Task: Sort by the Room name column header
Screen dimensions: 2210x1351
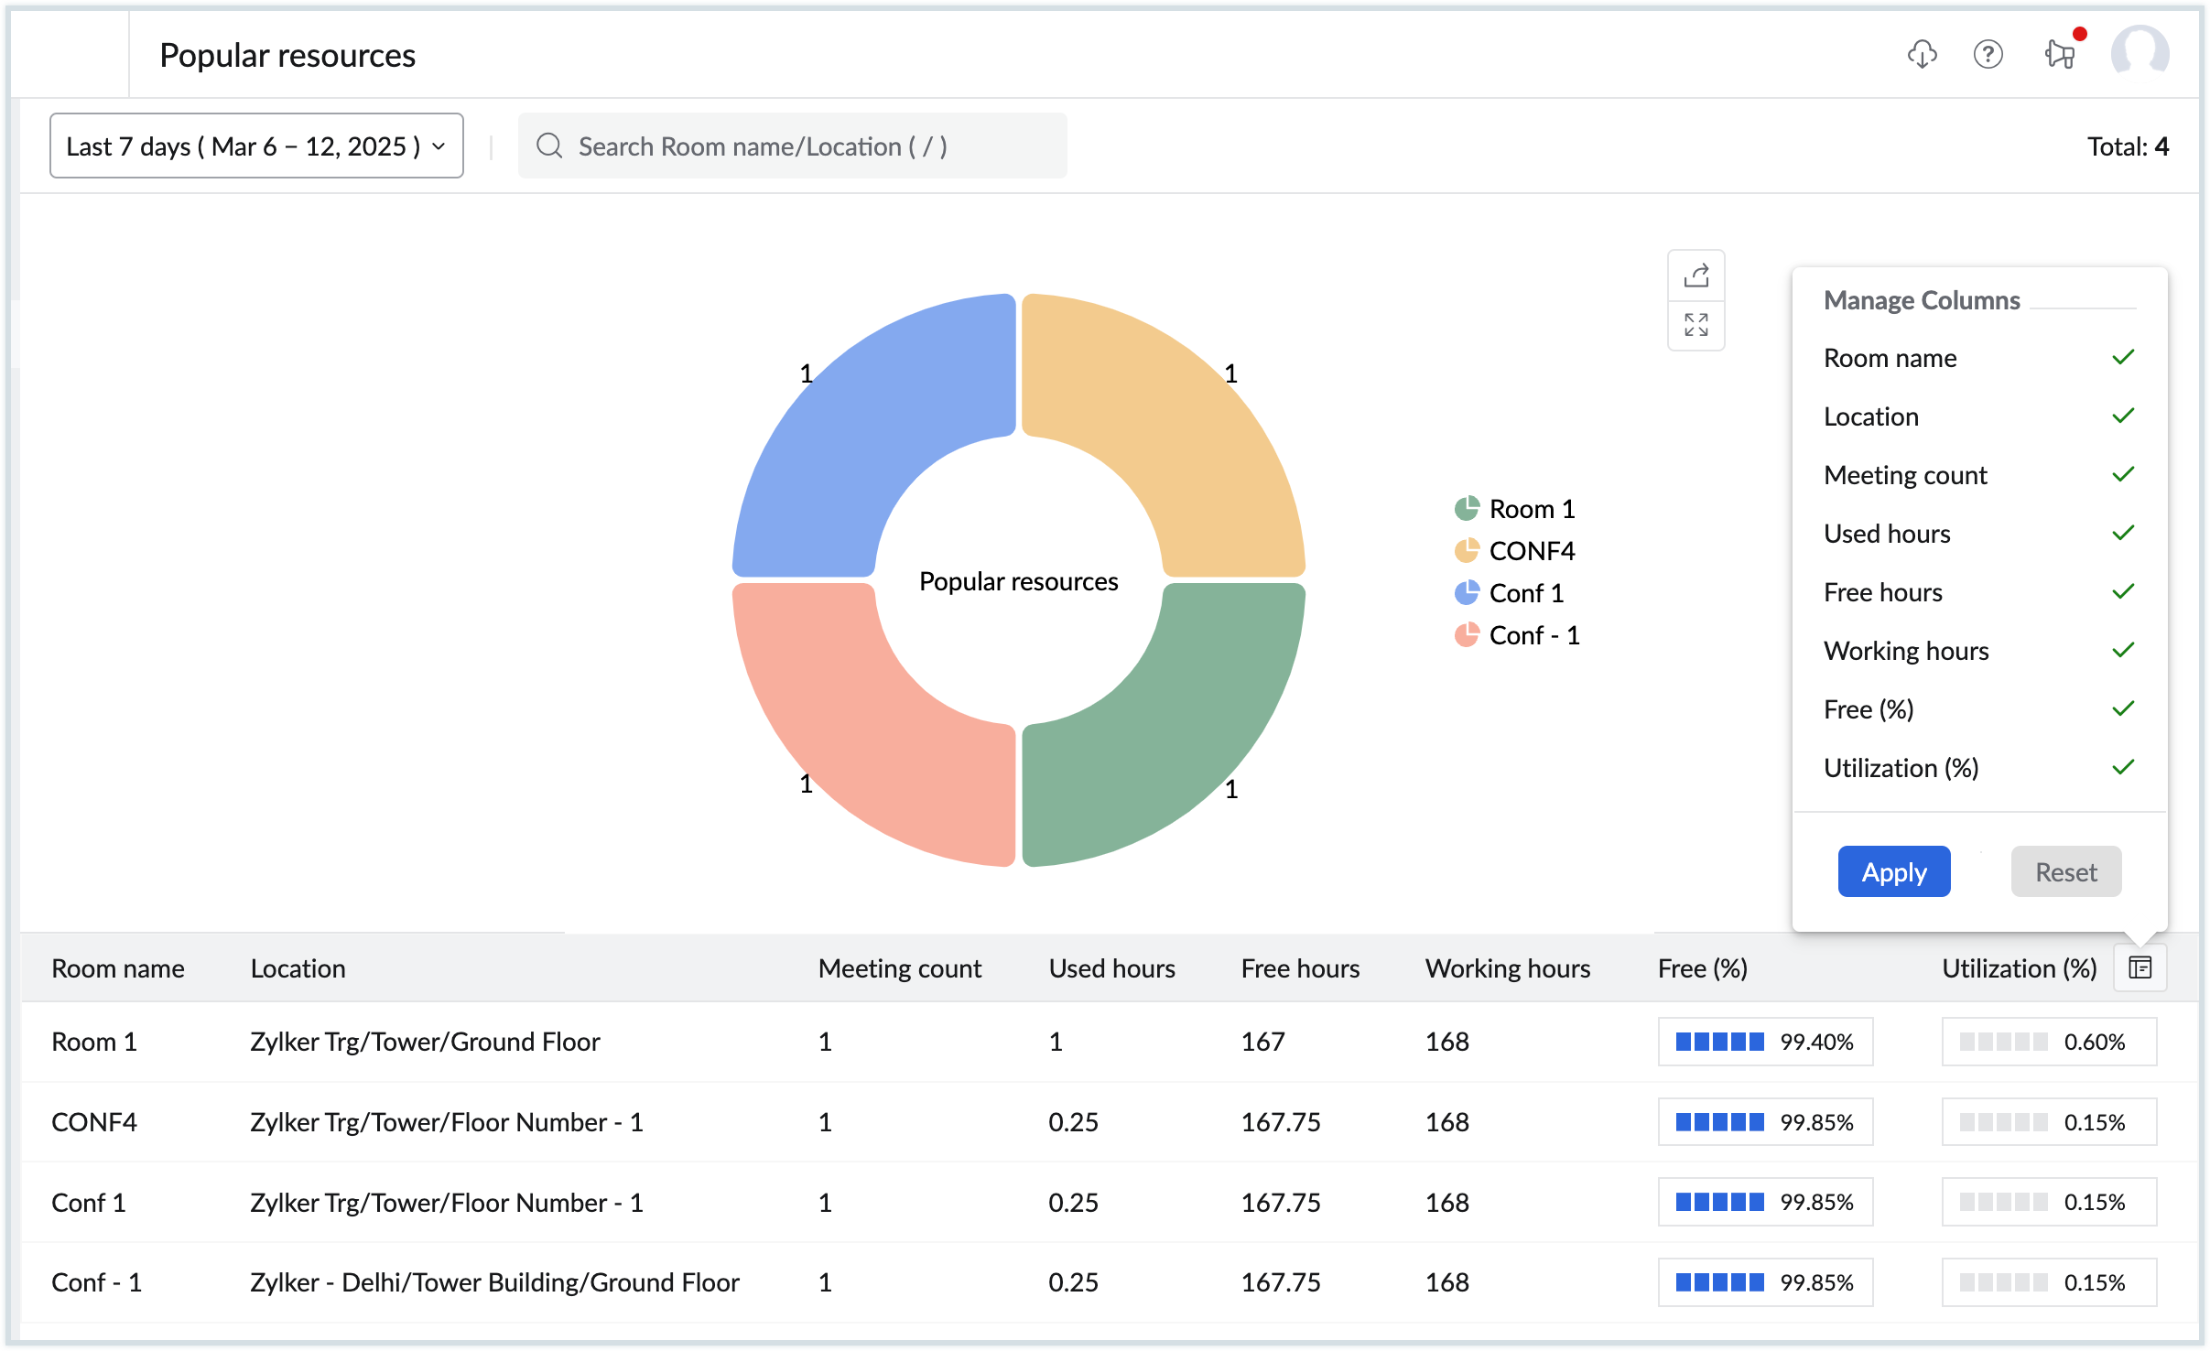Action: 118,968
